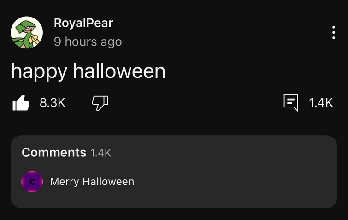This screenshot has height=220, width=348.
Task: Click the comment bubble icon
Action: (x=290, y=103)
